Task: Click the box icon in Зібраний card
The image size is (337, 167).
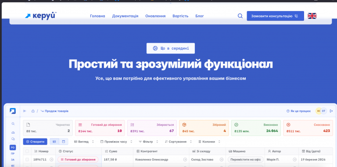Action: (184, 125)
